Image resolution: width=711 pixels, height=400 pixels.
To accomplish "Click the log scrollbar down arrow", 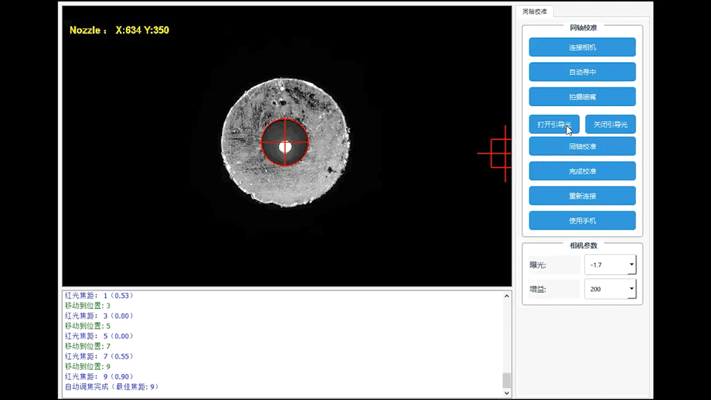I will (507, 393).
